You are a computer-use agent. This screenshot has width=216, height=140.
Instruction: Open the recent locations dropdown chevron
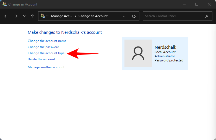[24, 16]
